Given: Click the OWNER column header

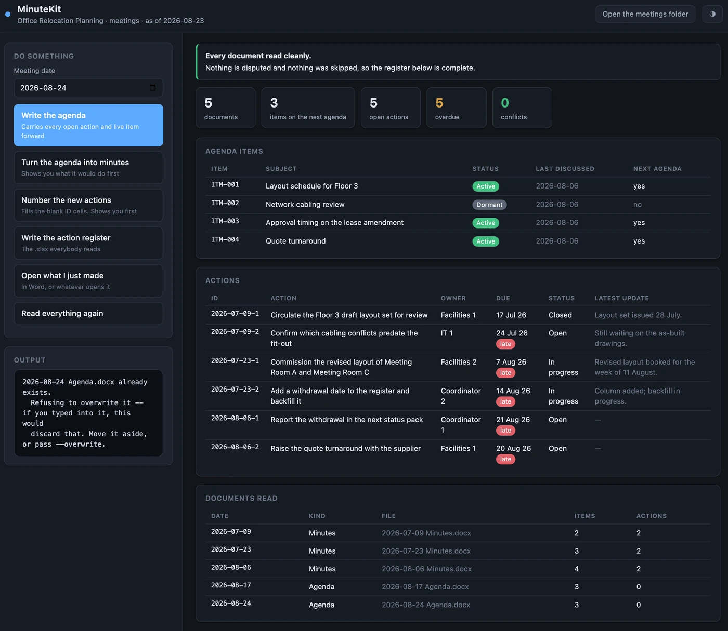Looking at the screenshot, I should [x=453, y=298].
